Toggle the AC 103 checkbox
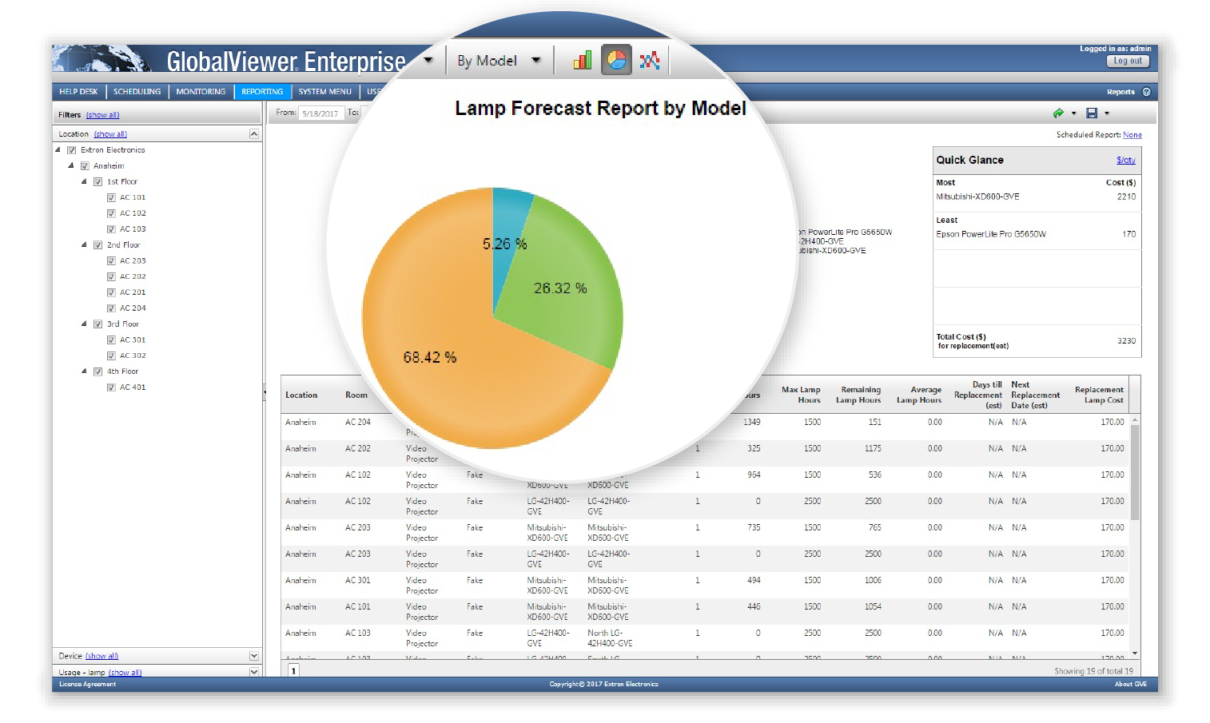1210x723 pixels. 111,229
